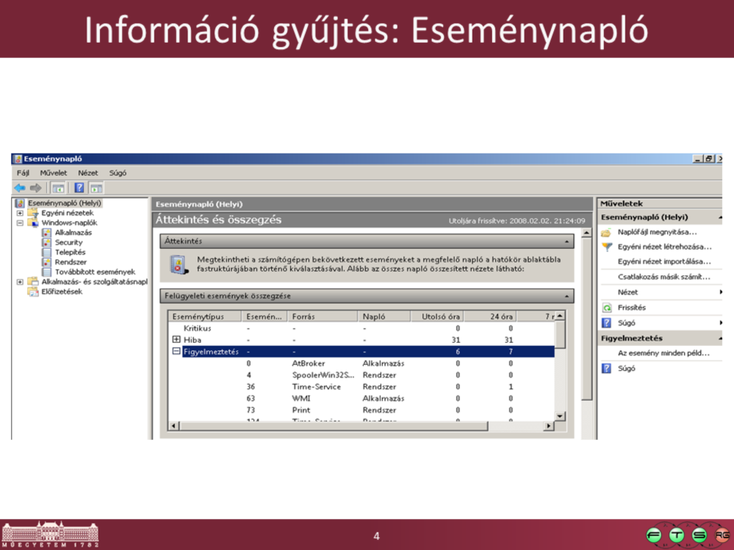Screen dimensions: 734x550
Task: Open the Művelet menu
Action: tap(54, 173)
